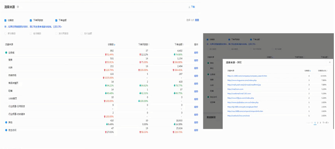This screenshot has width=335, height=149.
Task: Go to popup page 2
Action: 318,123
